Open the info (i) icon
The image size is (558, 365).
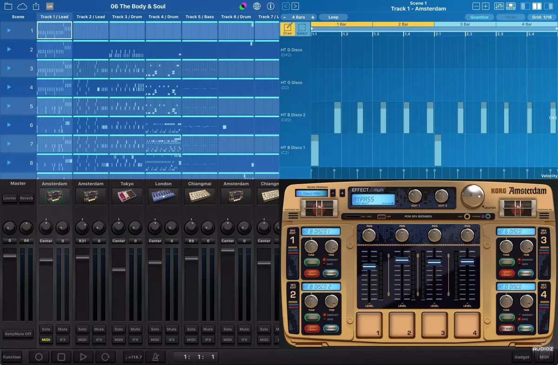coord(271,7)
